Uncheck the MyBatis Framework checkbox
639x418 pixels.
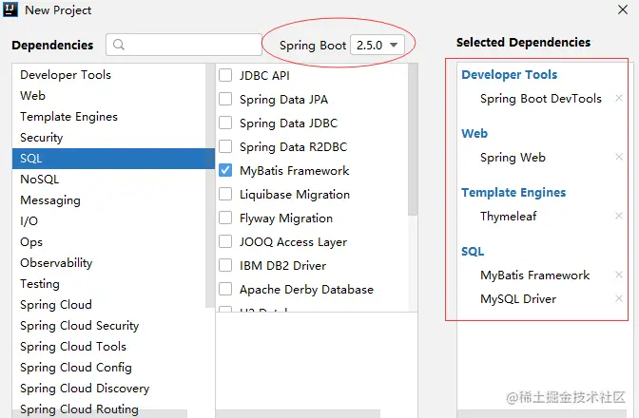[x=225, y=171]
